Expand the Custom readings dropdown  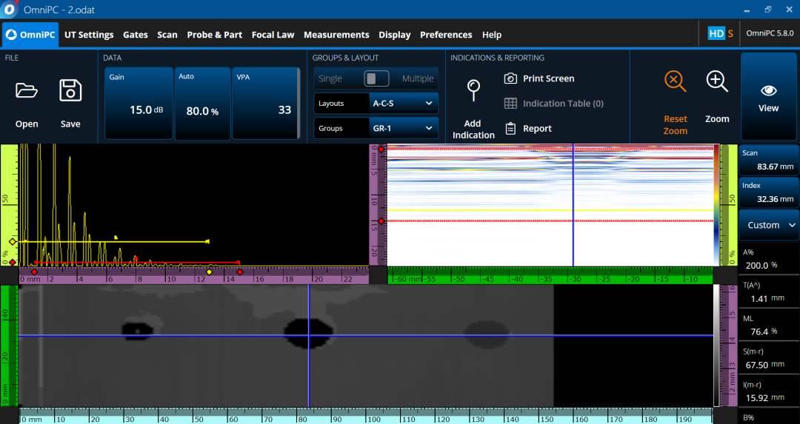tap(769, 225)
